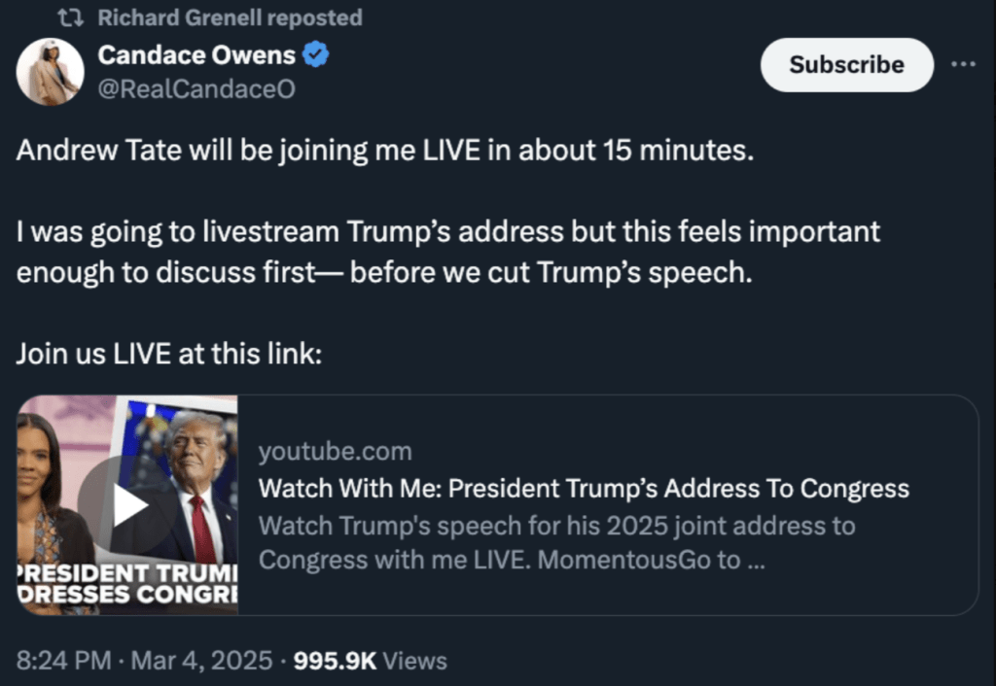Click the 'PRESIDENT TRUMP ADDRESSES CONGRESS' thumbnail caption
Screen dimensions: 996x686
click(x=128, y=582)
